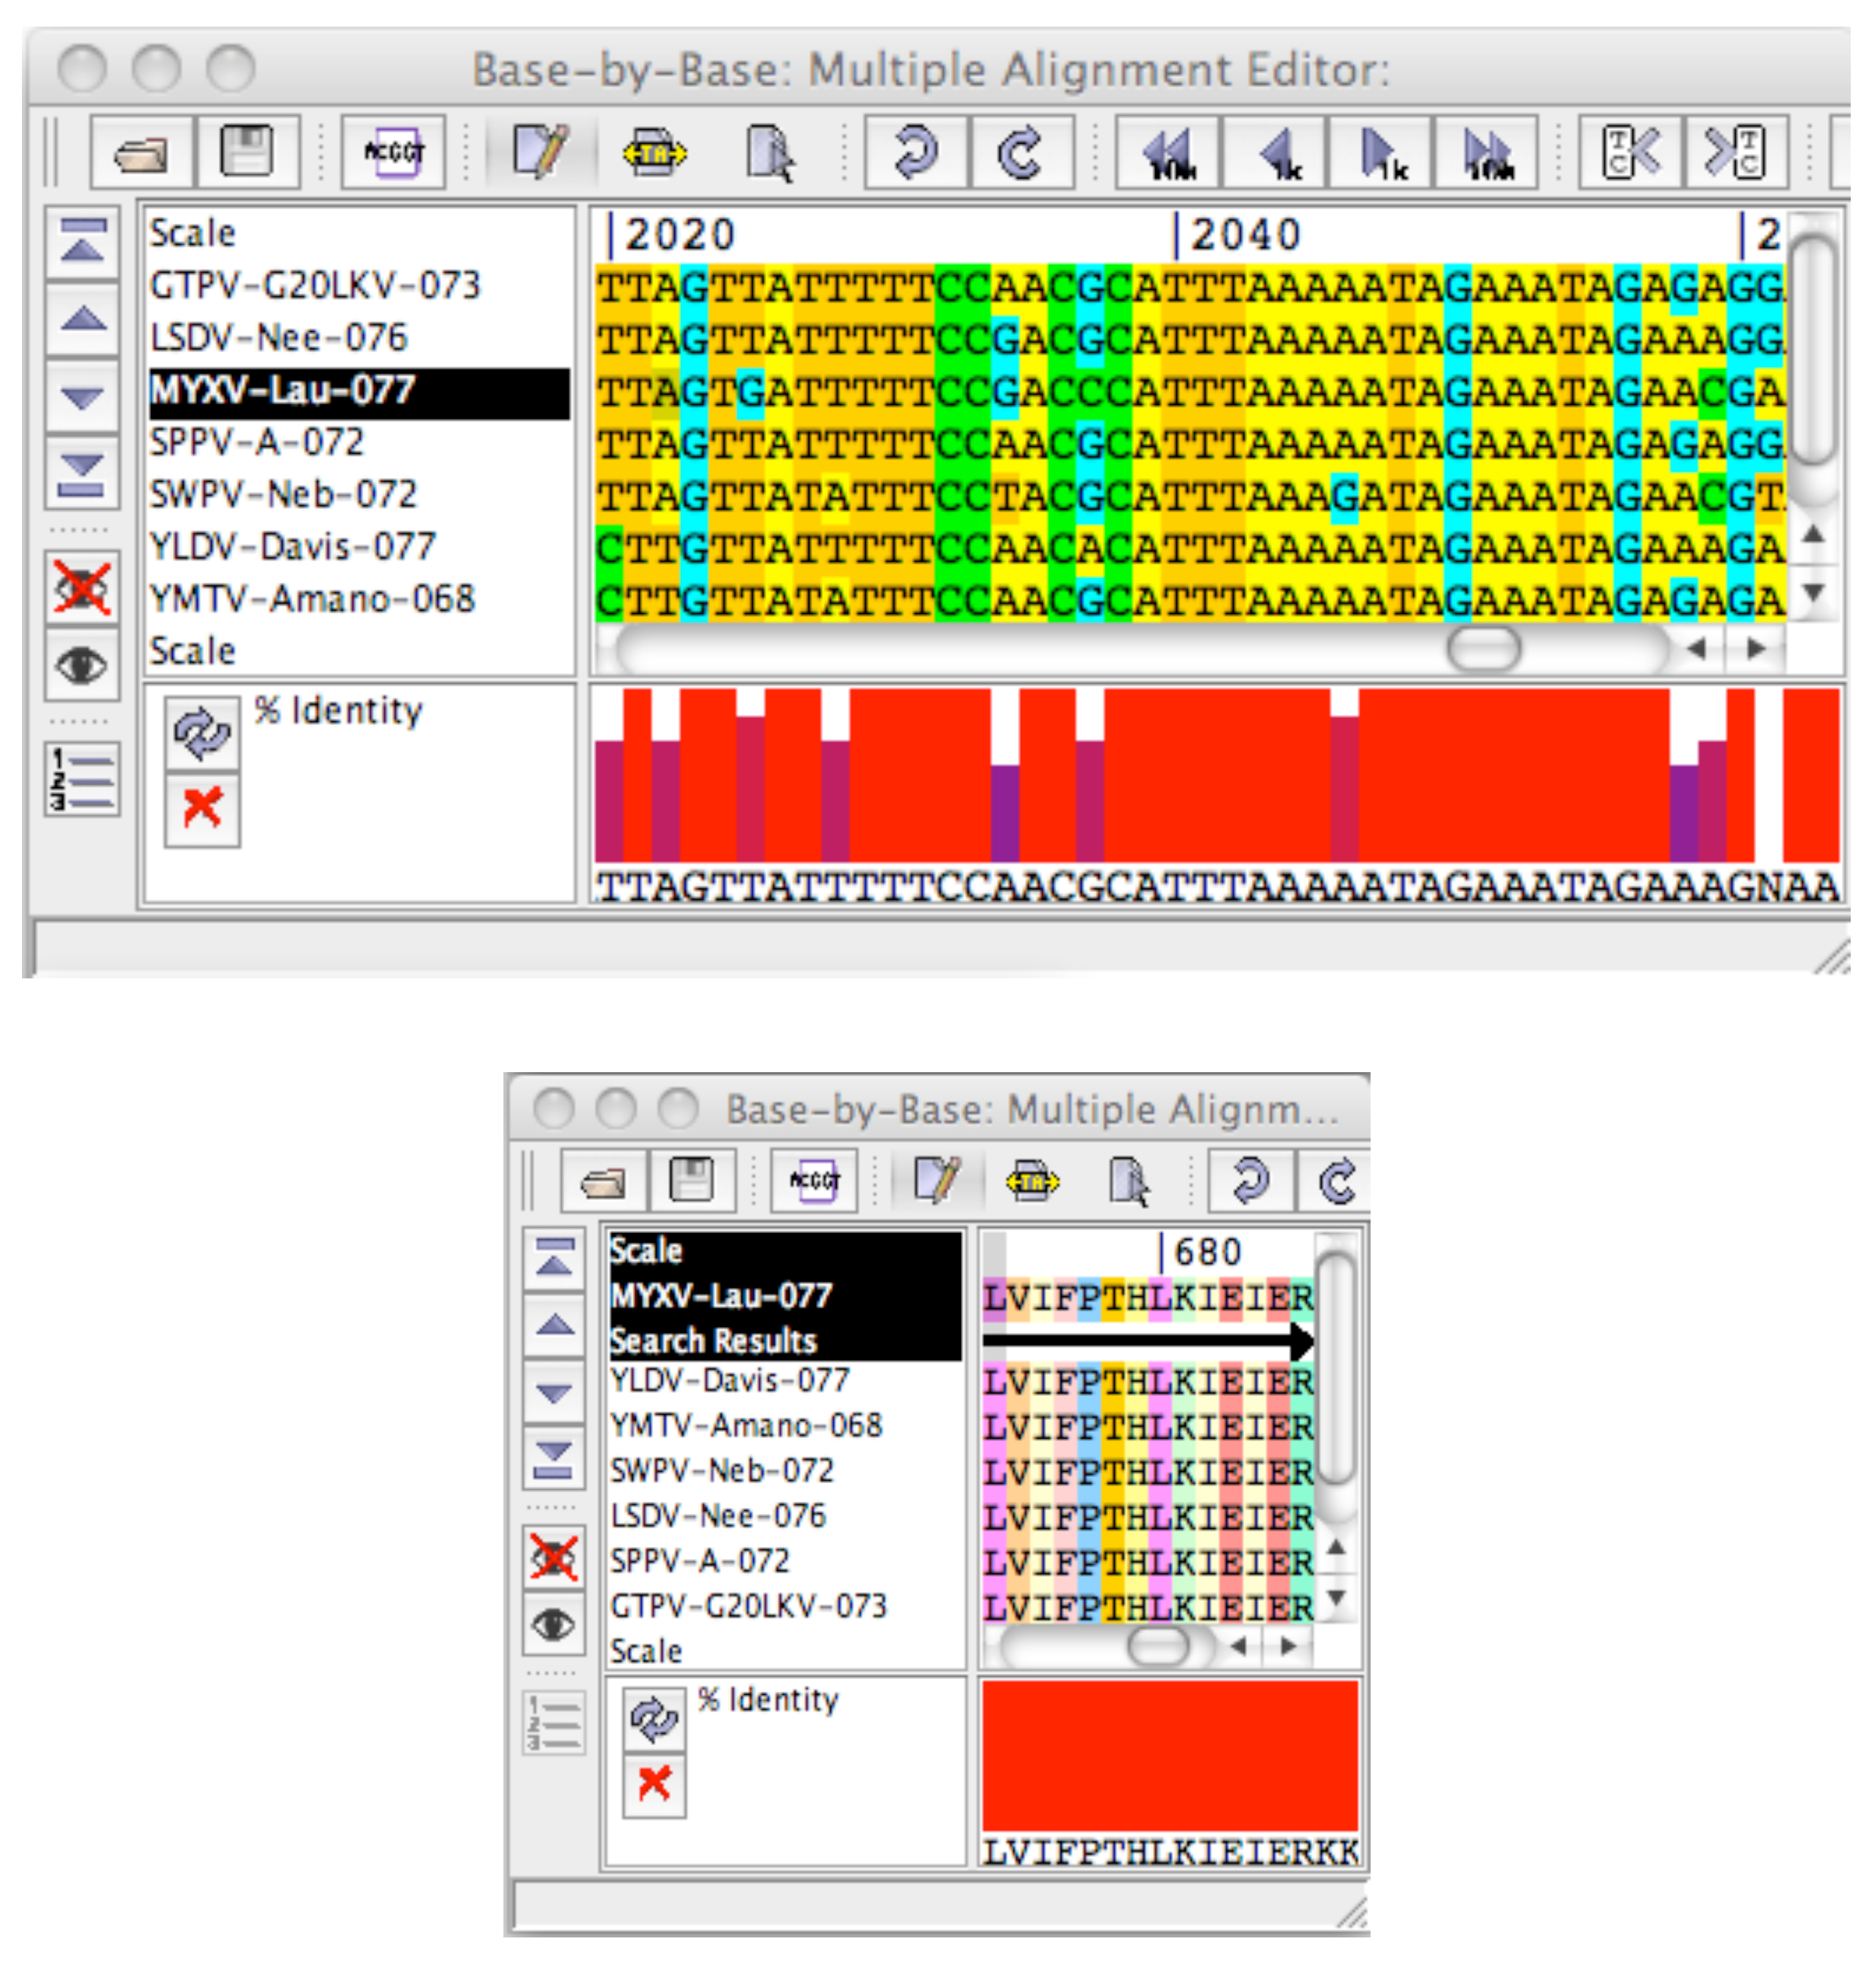Undo icon in bottom window toolbar

click(1251, 1181)
